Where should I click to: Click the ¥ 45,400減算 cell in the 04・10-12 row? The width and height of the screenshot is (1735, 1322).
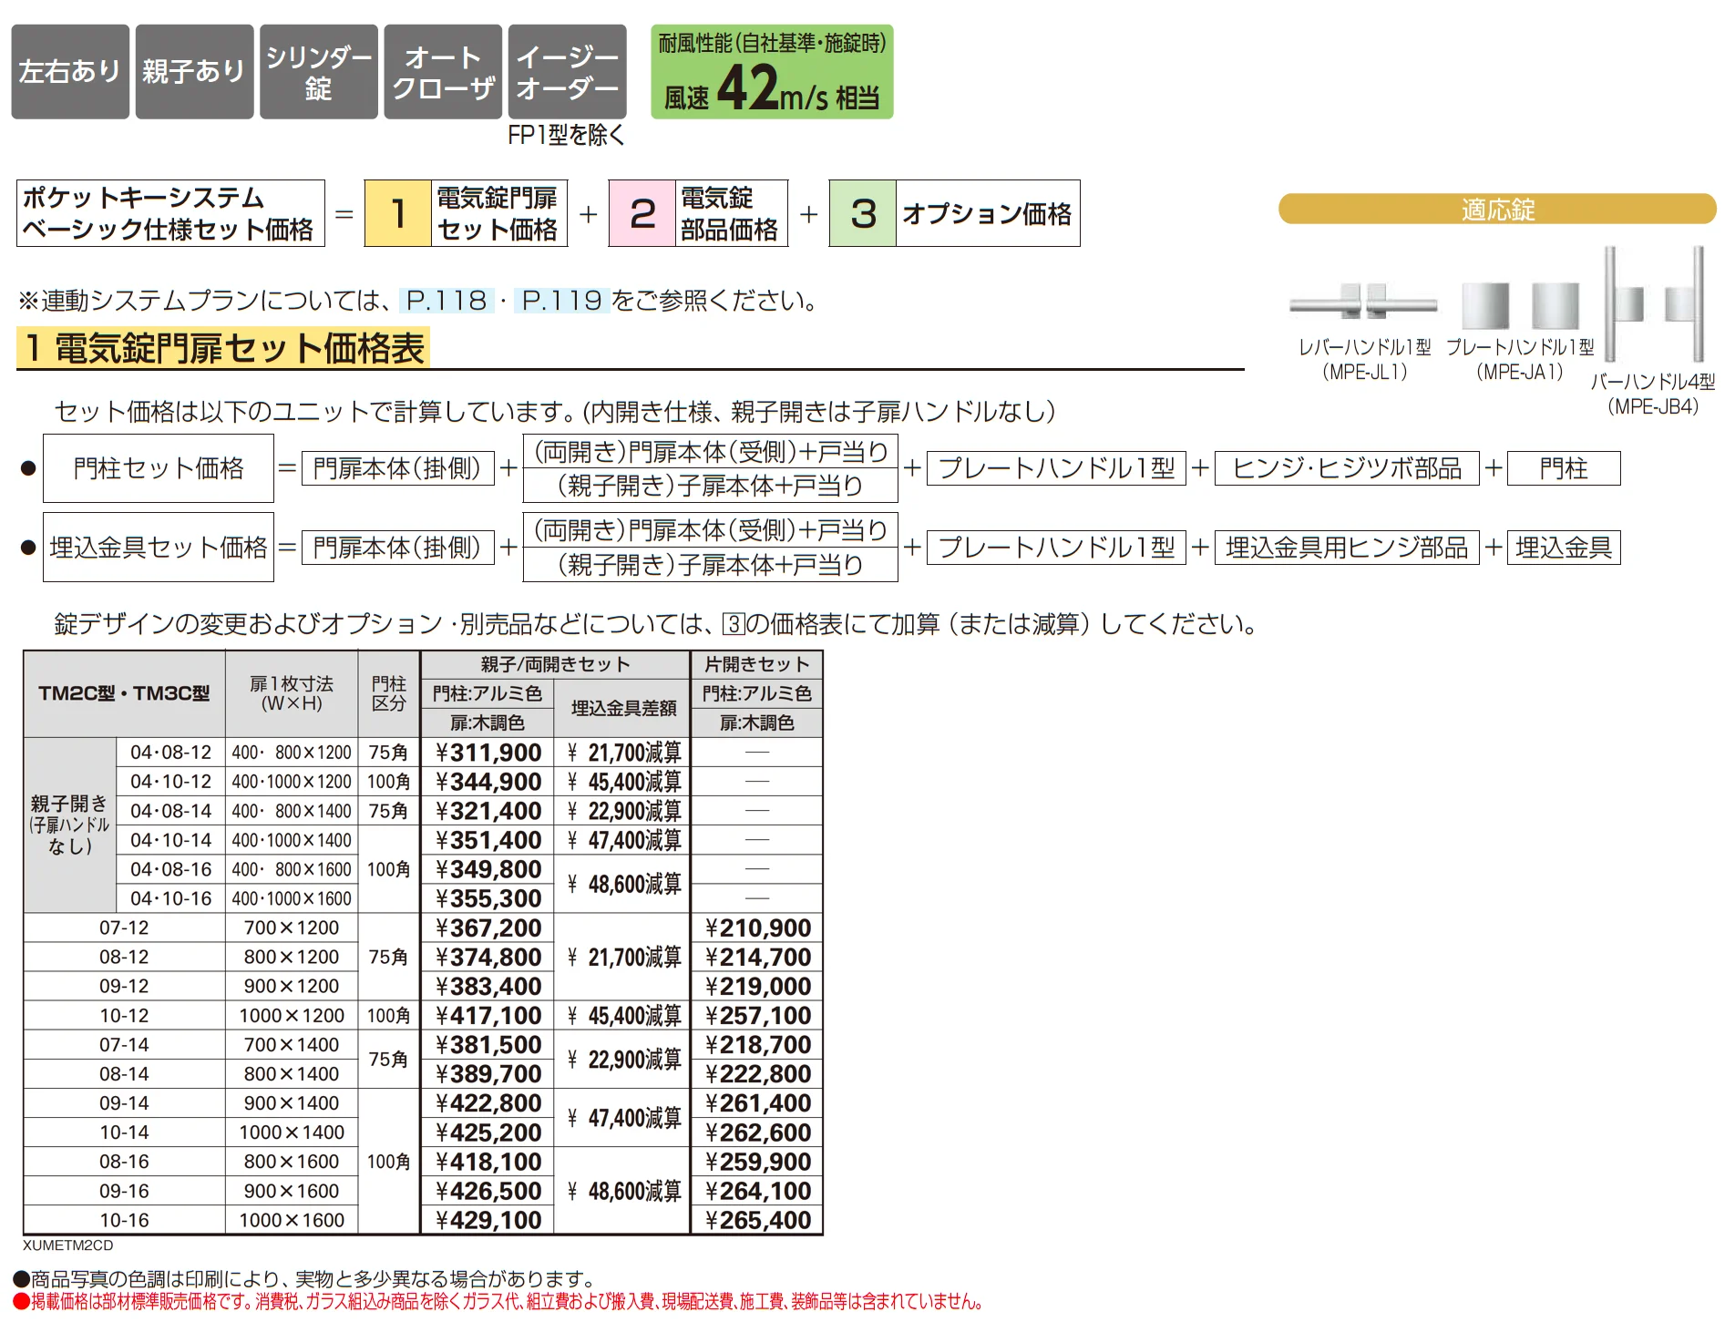coord(623,782)
